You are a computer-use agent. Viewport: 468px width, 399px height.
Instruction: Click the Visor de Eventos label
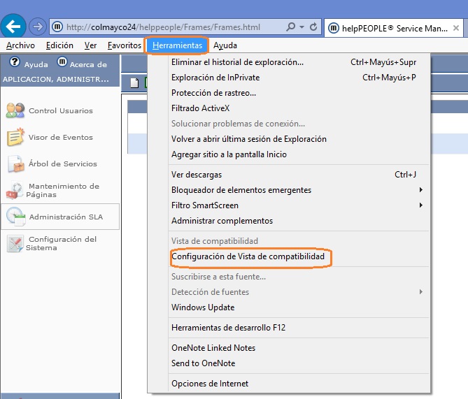tap(61, 137)
